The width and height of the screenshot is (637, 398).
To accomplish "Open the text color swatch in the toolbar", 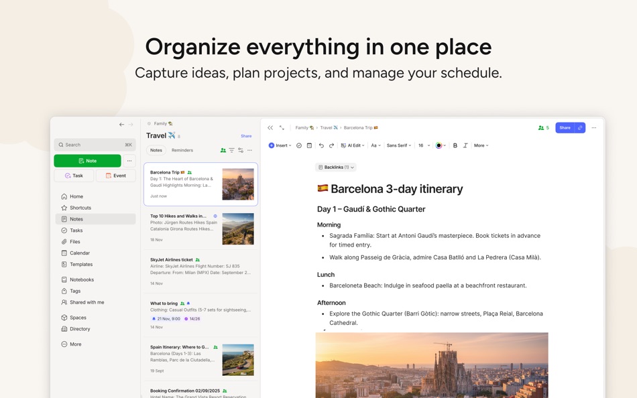I will pos(439,145).
